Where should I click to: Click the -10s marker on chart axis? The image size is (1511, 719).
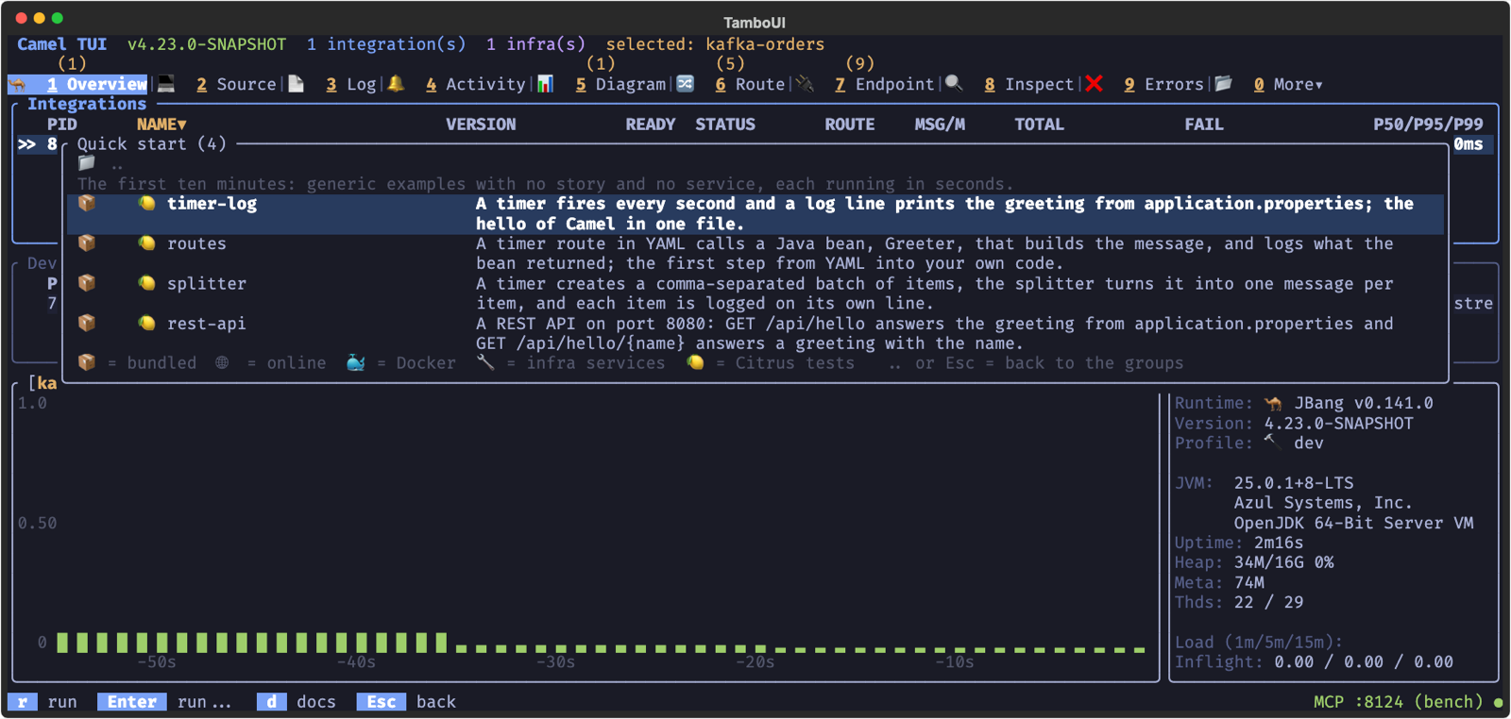(954, 662)
